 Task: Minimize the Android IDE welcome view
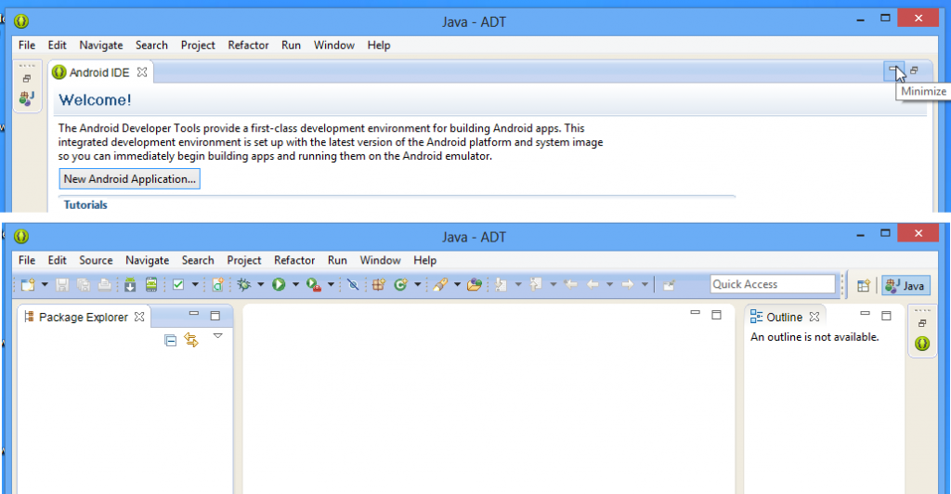894,71
